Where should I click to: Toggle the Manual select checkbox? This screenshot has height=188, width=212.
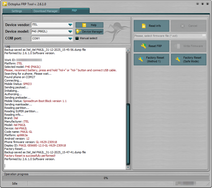[77, 38]
